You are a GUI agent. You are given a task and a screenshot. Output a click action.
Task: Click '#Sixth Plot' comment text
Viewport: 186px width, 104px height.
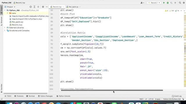(67, 14)
